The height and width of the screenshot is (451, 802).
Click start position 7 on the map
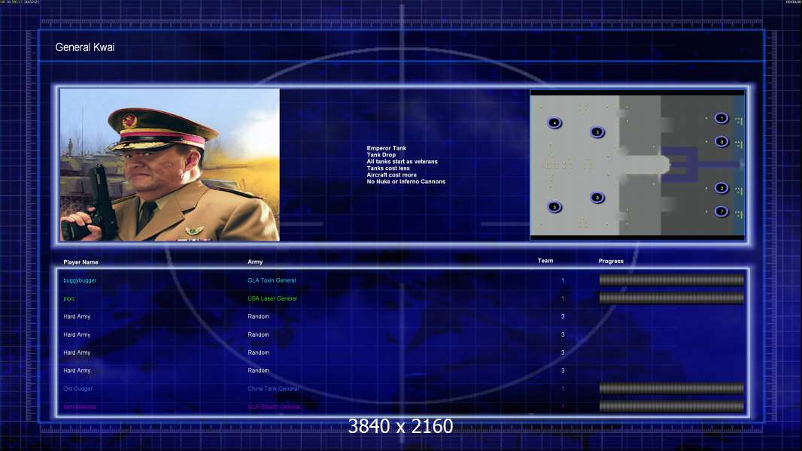tap(721, 211)
